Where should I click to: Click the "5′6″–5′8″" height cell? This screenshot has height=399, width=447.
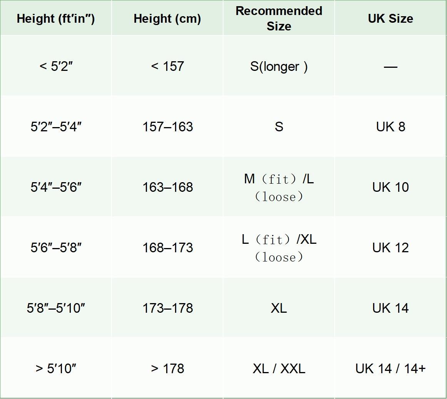point(56,248)
